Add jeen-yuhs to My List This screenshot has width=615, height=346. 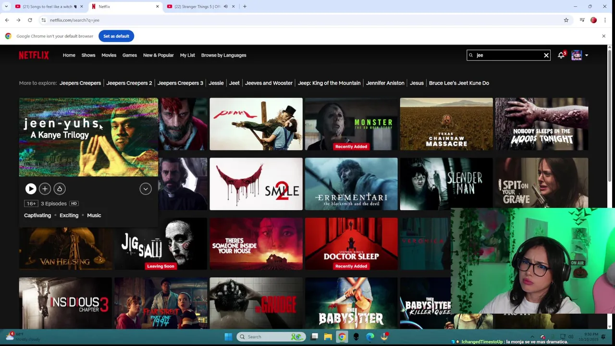[45, 189]
